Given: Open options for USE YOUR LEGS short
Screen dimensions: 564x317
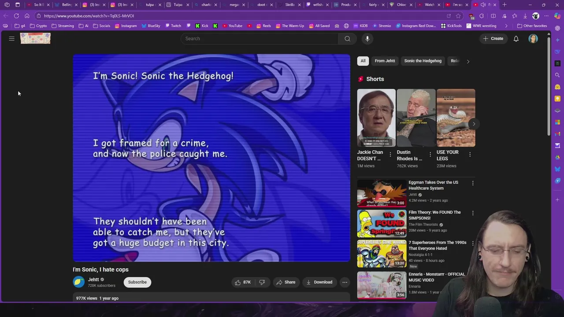Looking at the screenshot, I should click(470, 155).
